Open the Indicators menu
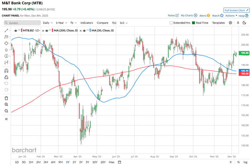The height and width of the screenshot is (166, 251). coord(87,23)
